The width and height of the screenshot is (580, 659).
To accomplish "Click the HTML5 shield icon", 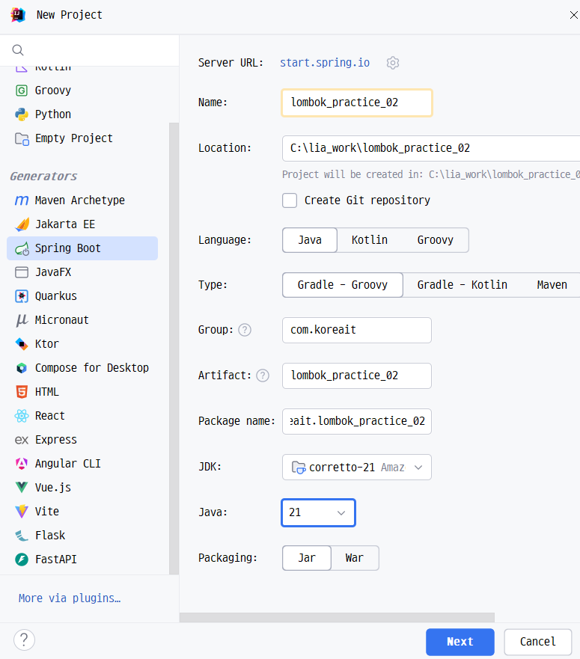I will pyautogui.click(x=22, y=392).
